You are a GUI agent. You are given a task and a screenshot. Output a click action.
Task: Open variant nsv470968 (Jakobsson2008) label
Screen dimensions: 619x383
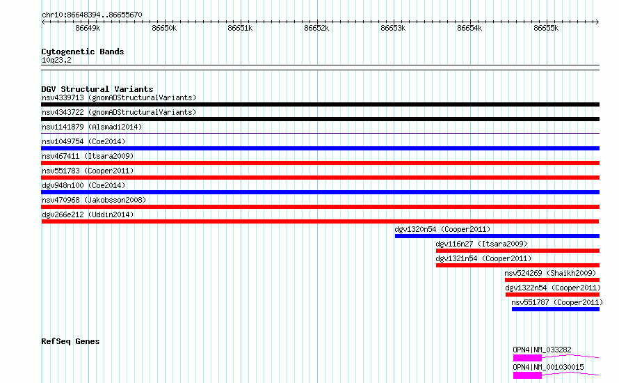(x=94, y=200)
